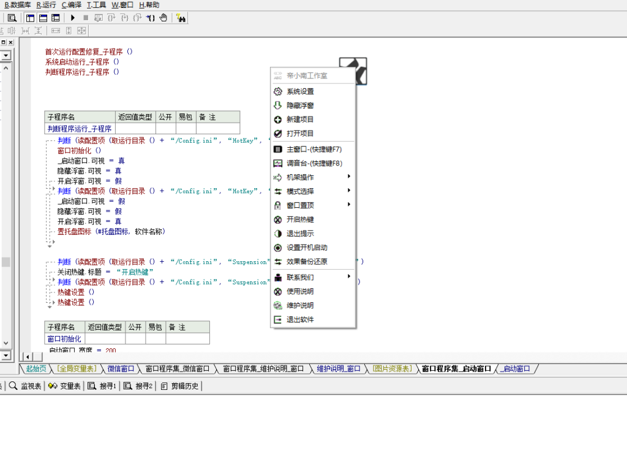This screenshot has width=627, height=450.
Task: Toggle the work panel layout button
Action: (x=31, y=18)
